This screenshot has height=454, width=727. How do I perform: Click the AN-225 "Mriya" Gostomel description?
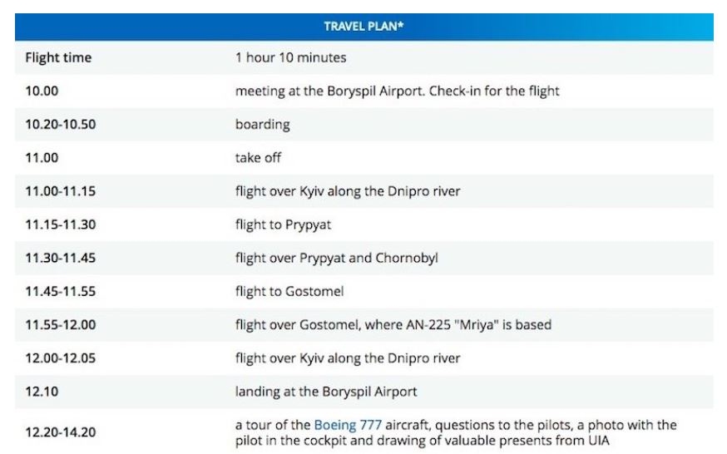[393, 324]
